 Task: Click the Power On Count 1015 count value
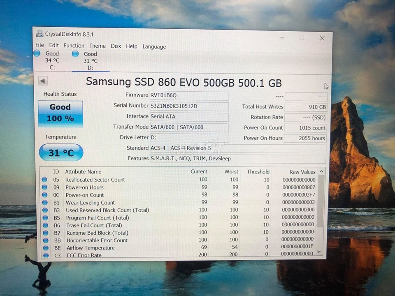pos(306,128)
